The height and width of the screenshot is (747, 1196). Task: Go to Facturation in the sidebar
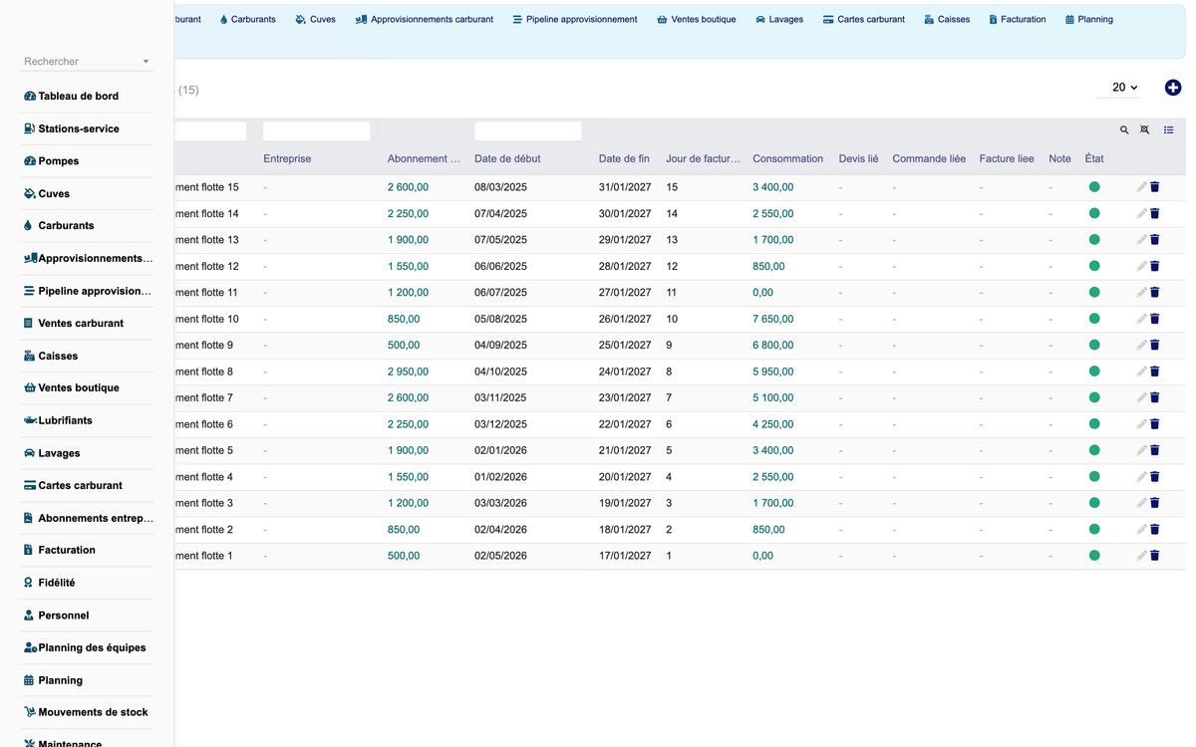67,550
